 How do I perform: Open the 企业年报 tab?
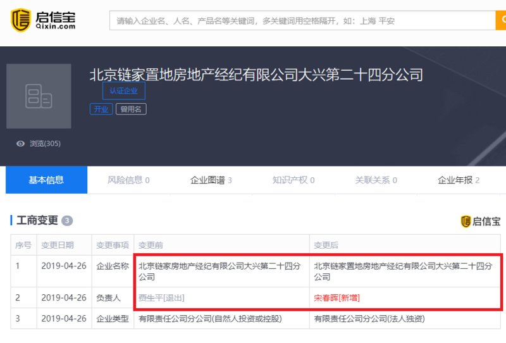(x=458, y=180)
